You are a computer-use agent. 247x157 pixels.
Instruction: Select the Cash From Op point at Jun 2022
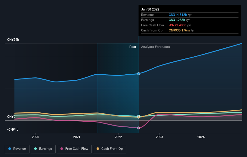[x=138, y=117]
